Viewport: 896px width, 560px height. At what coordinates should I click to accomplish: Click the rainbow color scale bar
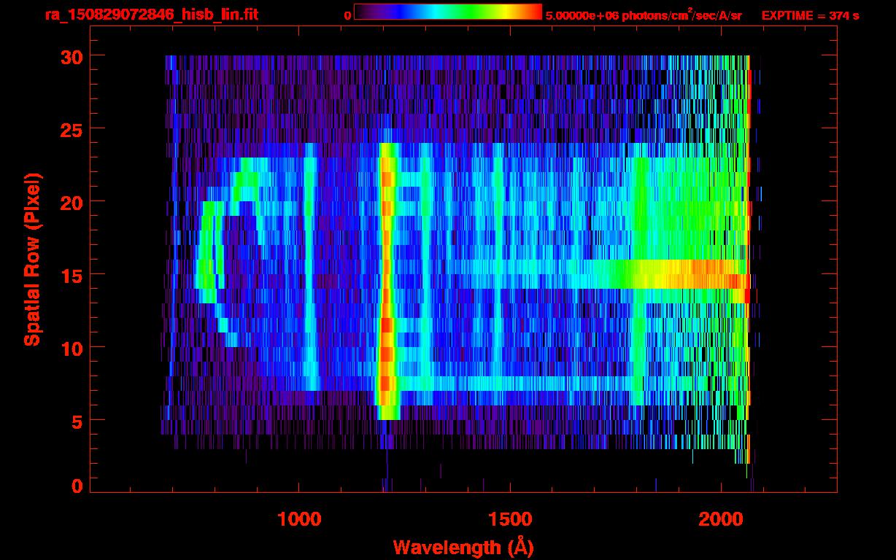[x=448, y=12]
